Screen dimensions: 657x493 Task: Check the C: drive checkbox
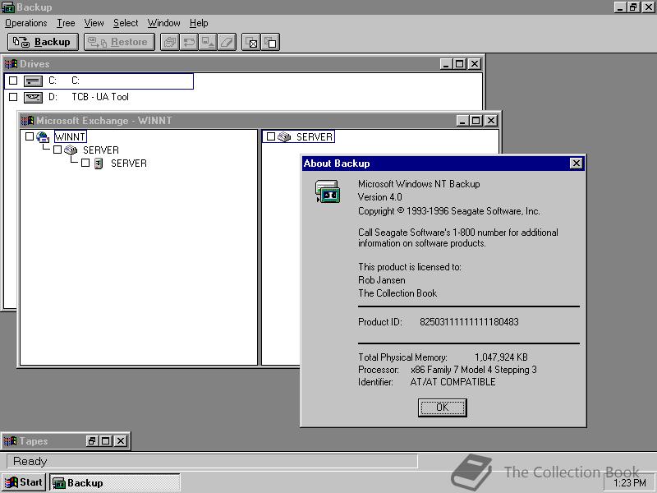tap(13, 81)
